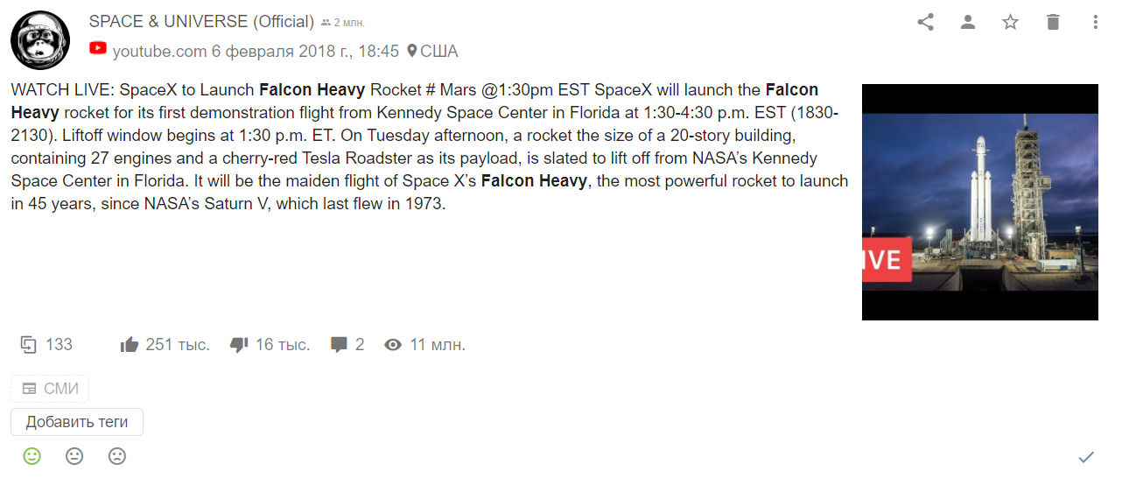Select the СМИ category tag
This screenshot has width=1122, height=485.
pyautogui.click(x=50, y=389)
